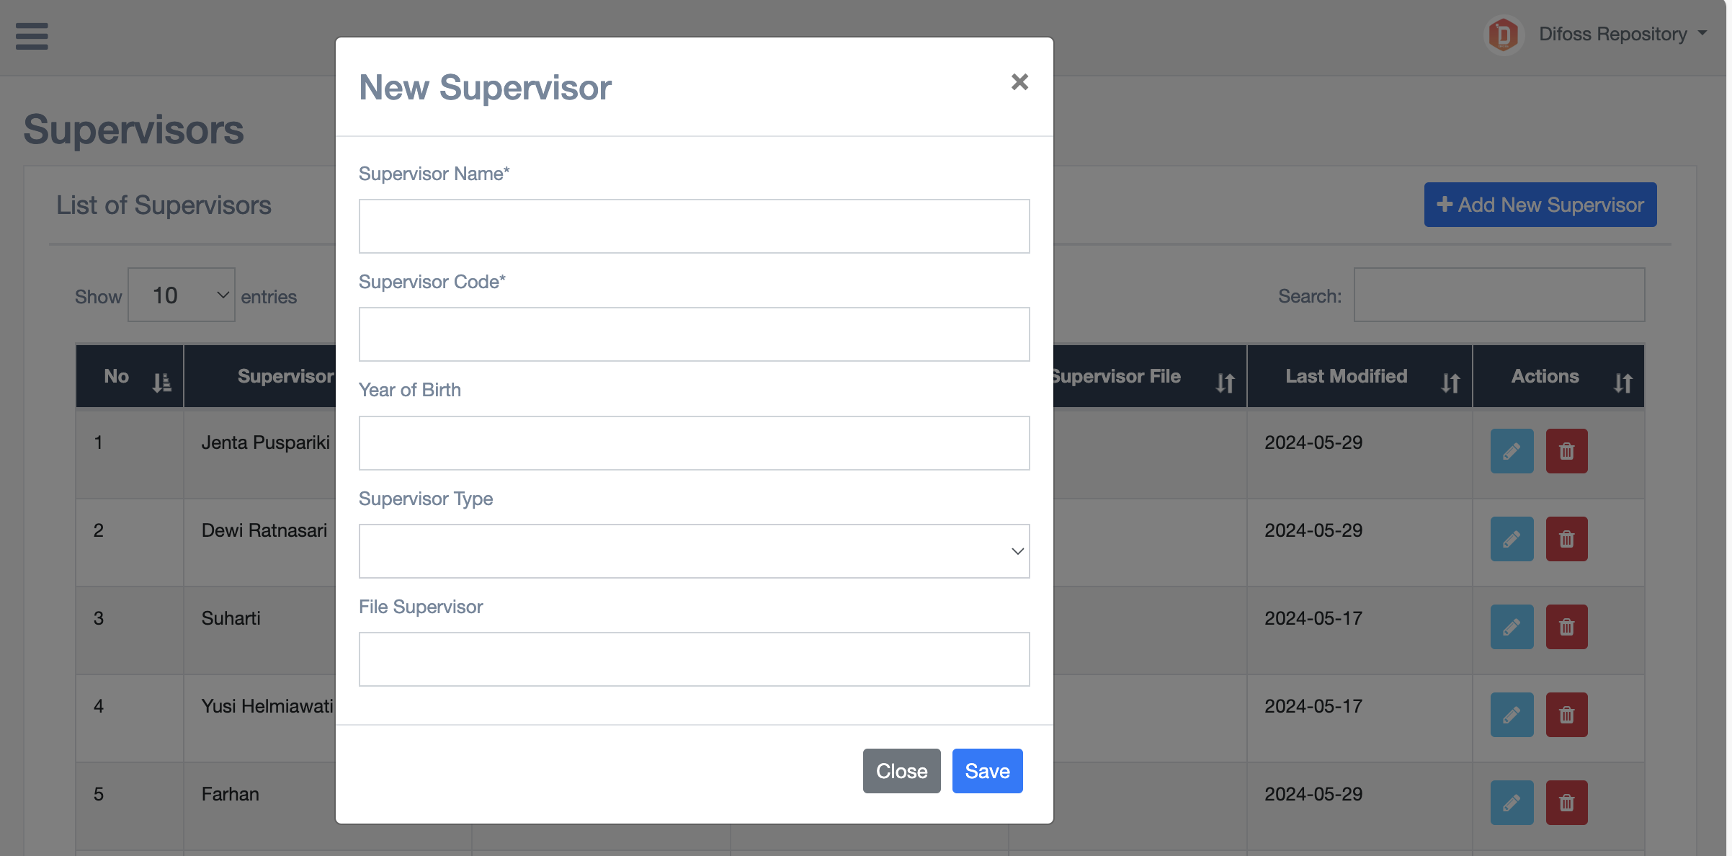
Task: Open the Supervisor Type dropdown
Action: (x=694, y=551)
